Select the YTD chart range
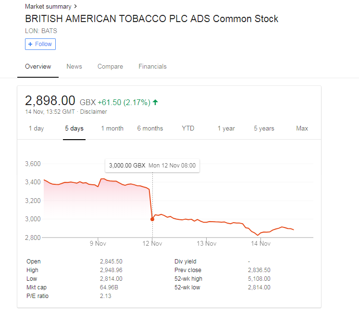Image resolution: width=359 pixels, height=310 pixels. click(x=188, y=128)
